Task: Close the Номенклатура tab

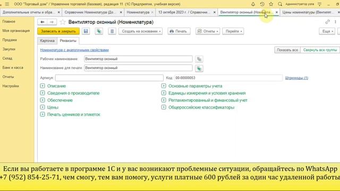Action: [x=152, y=12]
